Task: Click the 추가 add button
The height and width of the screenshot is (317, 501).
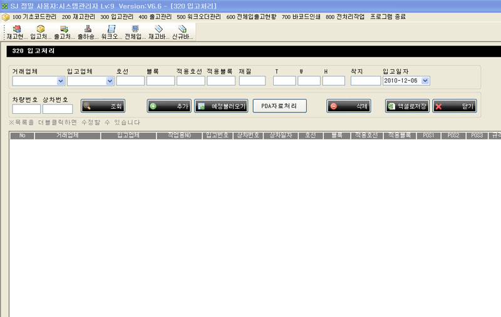Action: (169, 106)
